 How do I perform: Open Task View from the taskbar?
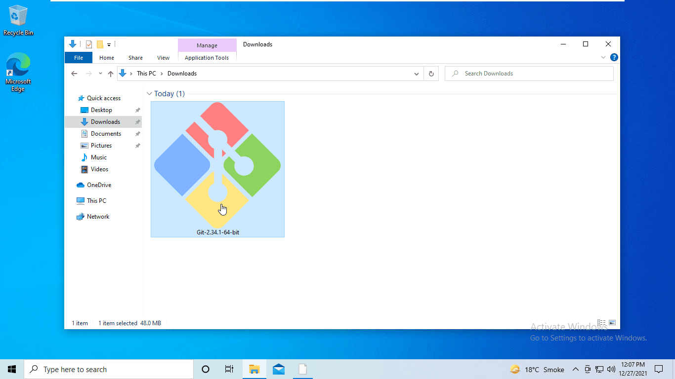click(x=229, y=369)
